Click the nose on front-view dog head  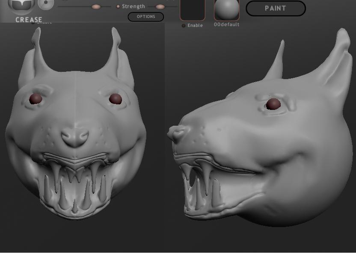pyautogui.click(x=75, y=137)
